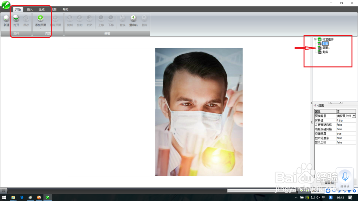
Task: Select the 版面1 page node
Action: point(326,48)
